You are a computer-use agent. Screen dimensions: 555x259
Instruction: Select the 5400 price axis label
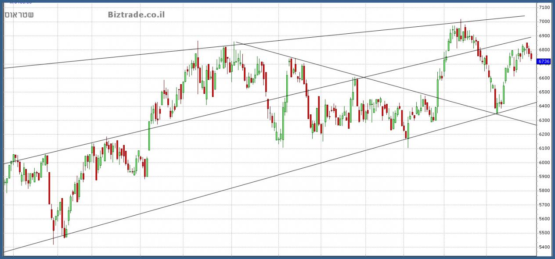pyautogui.click(x=544, y=247)
